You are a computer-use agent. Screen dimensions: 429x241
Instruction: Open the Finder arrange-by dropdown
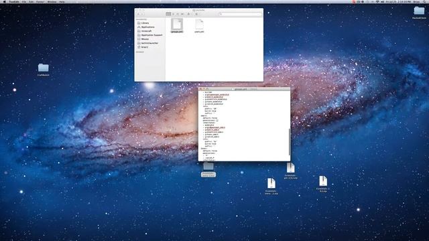[197, 14]
